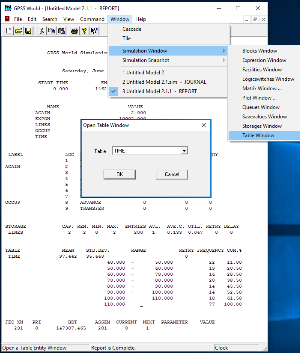Screen dimensions: 301x353
Task: Open Matrix Window ... entry
Action: pyautogui.click(x=264, y=88)
